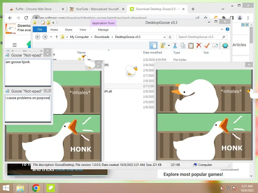The width and height of the screenshot is (258, 193).
Task: Click the orange checkmark Properties icon
Action: click(207, 45)
